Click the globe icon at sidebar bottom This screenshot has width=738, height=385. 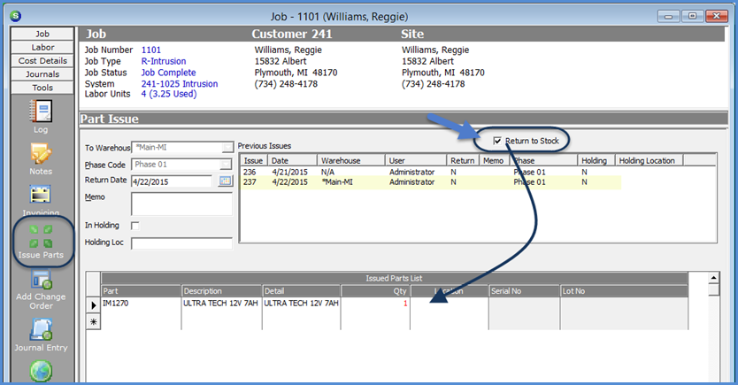tap(41, 372)
